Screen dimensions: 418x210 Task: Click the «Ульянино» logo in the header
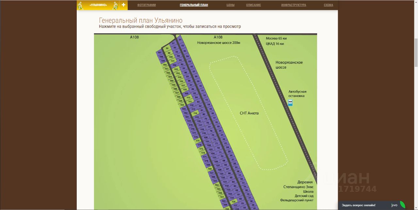[x=98, y=5]
